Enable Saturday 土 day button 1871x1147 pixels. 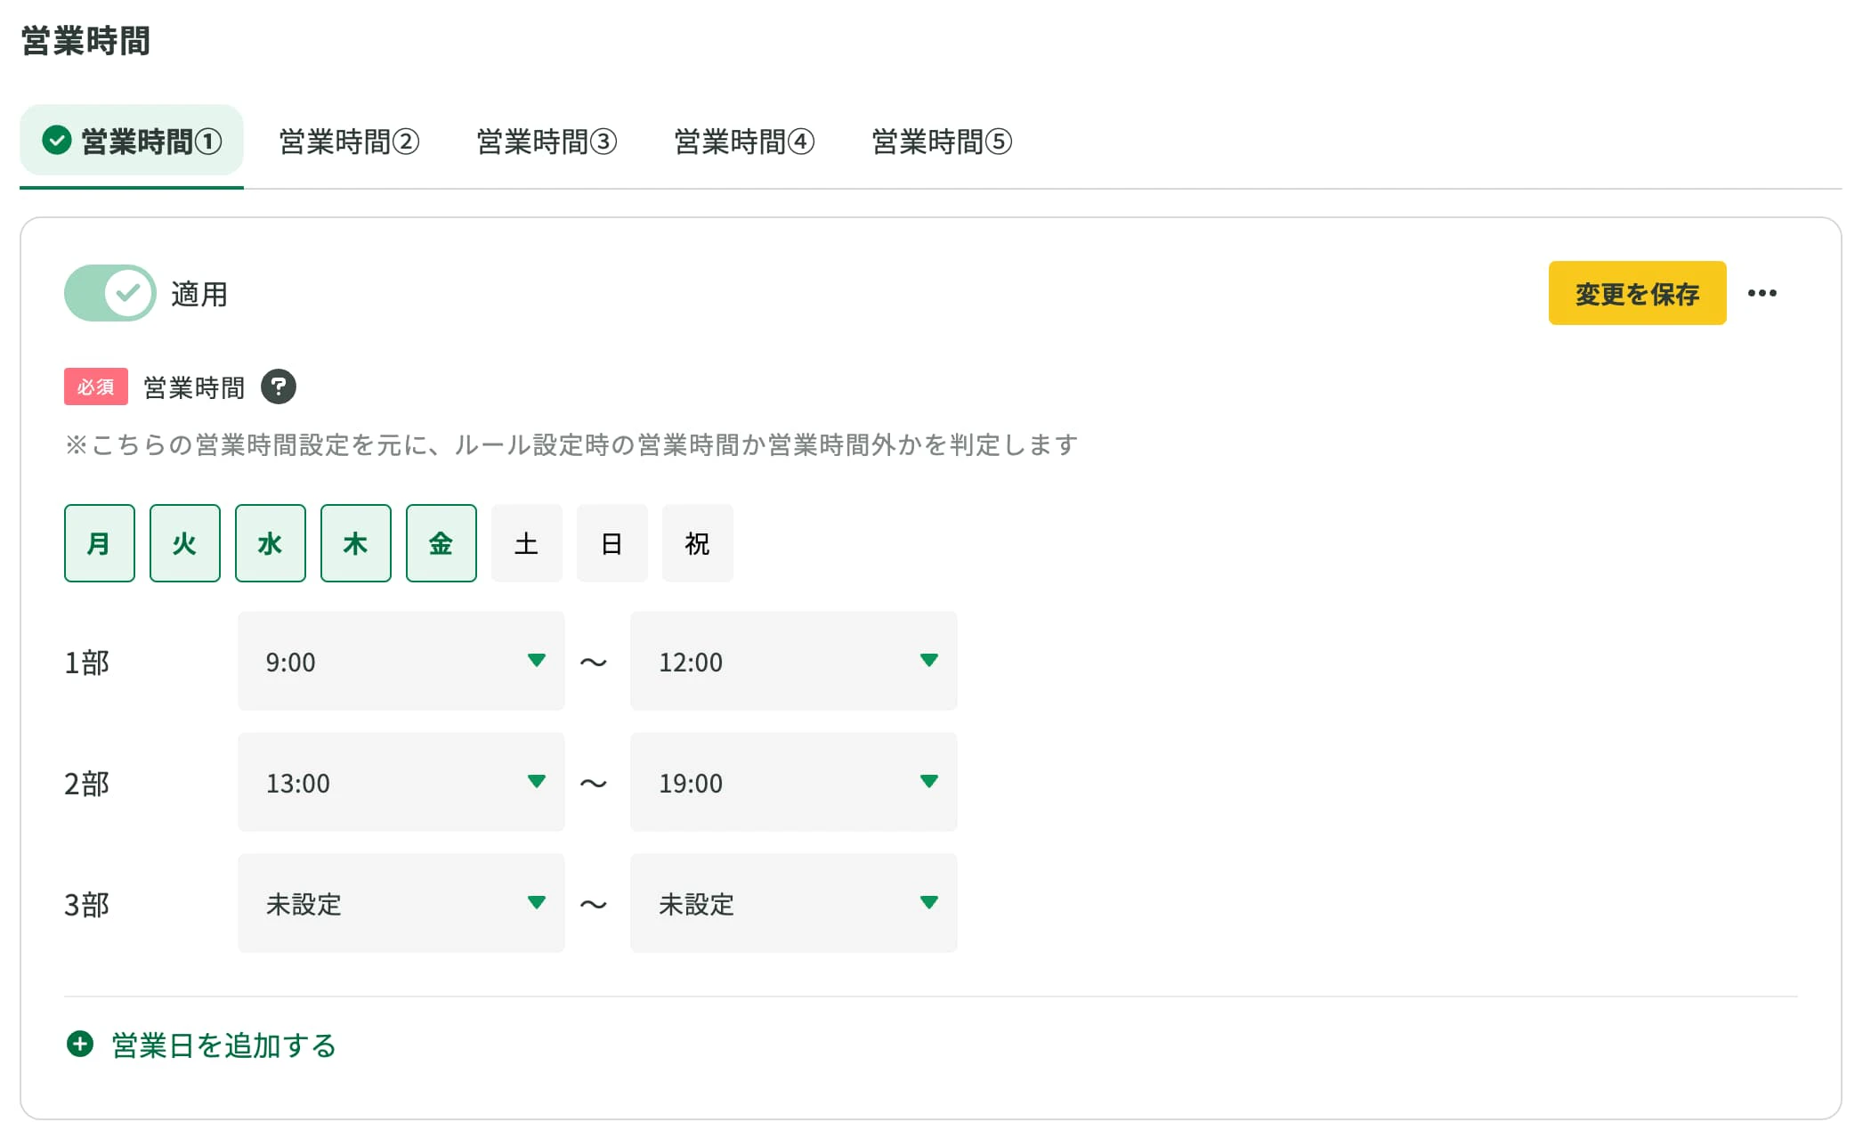pos(526,543)
